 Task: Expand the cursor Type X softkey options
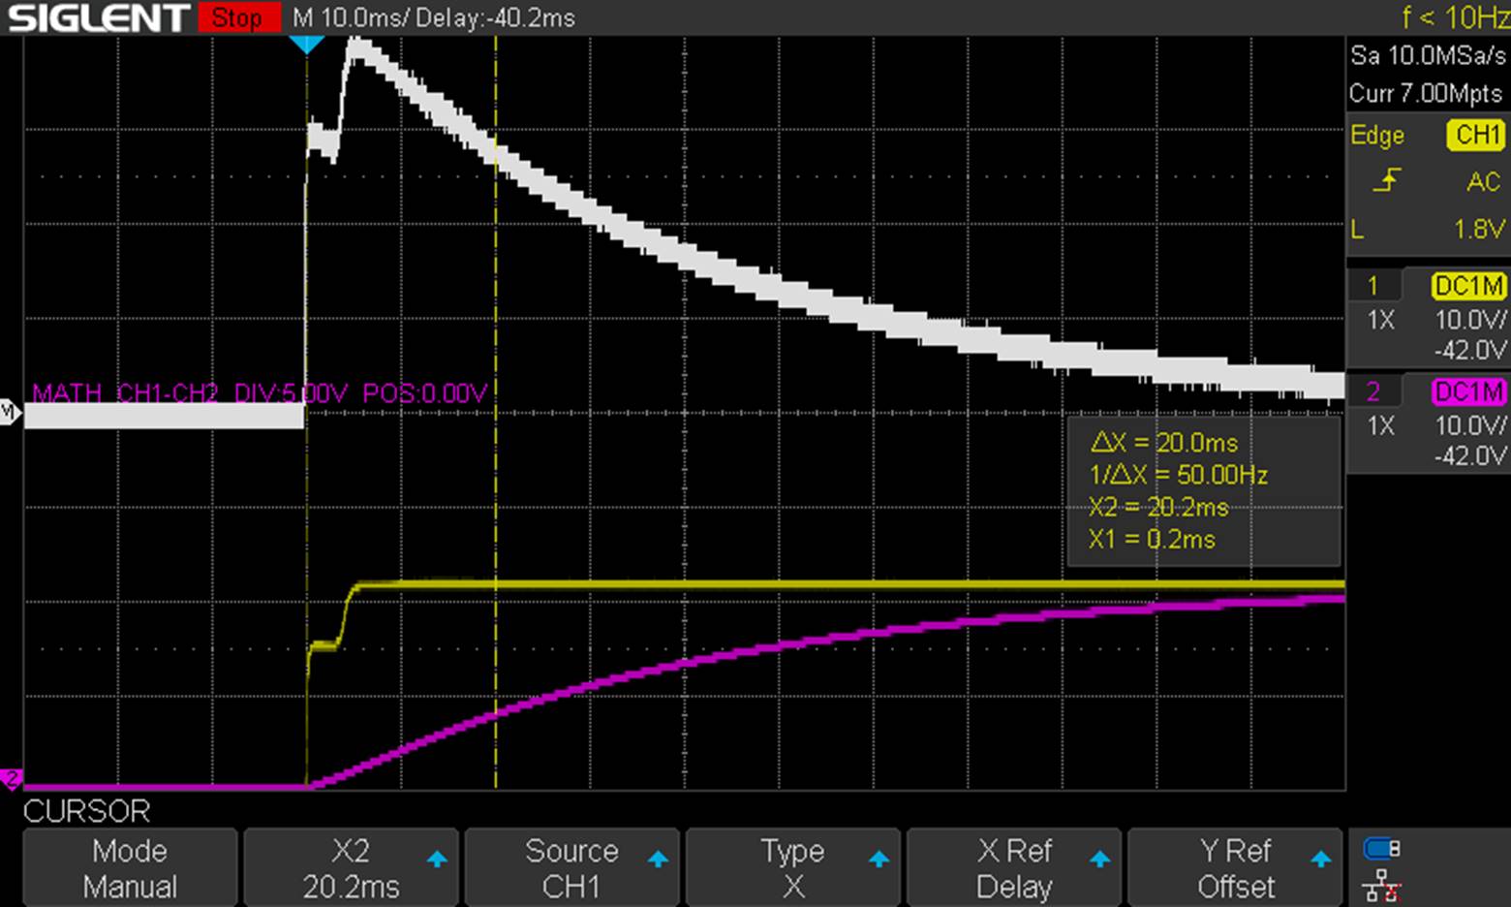[792, 868]
